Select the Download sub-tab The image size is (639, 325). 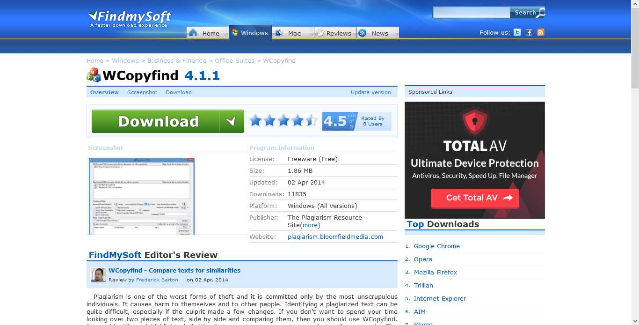179,92
